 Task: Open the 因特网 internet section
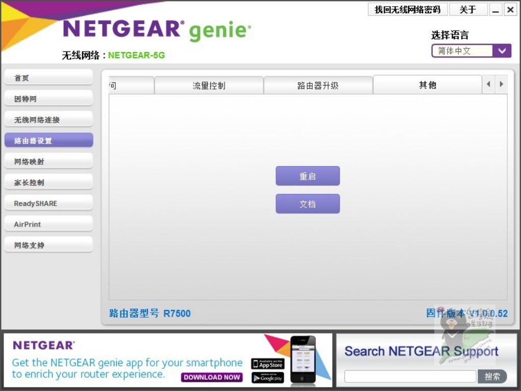point(48,99)
